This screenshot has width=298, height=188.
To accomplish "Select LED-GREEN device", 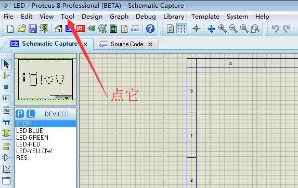I will click(x=32, y=137).
